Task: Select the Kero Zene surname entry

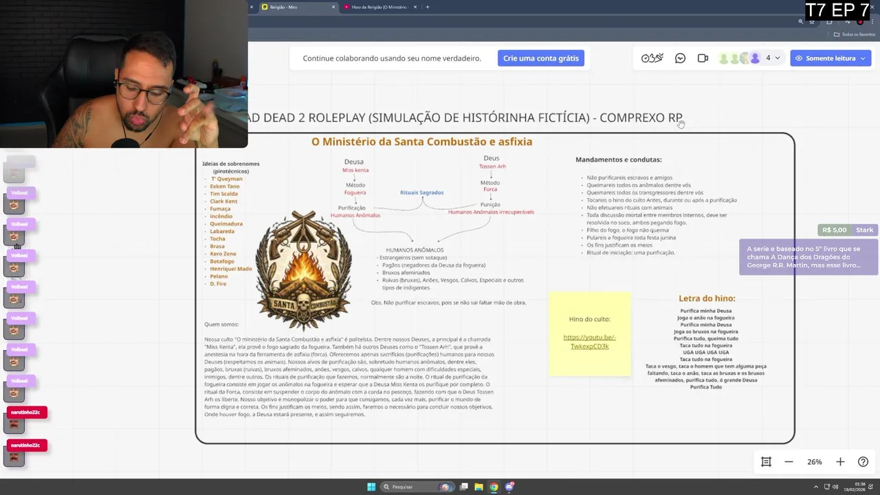Action: point(223,254)
